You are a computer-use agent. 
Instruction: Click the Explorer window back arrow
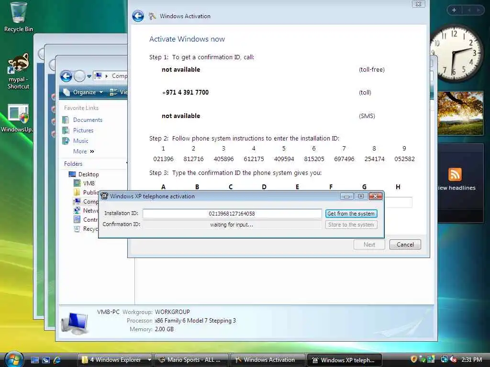click(x=66, y=76)
